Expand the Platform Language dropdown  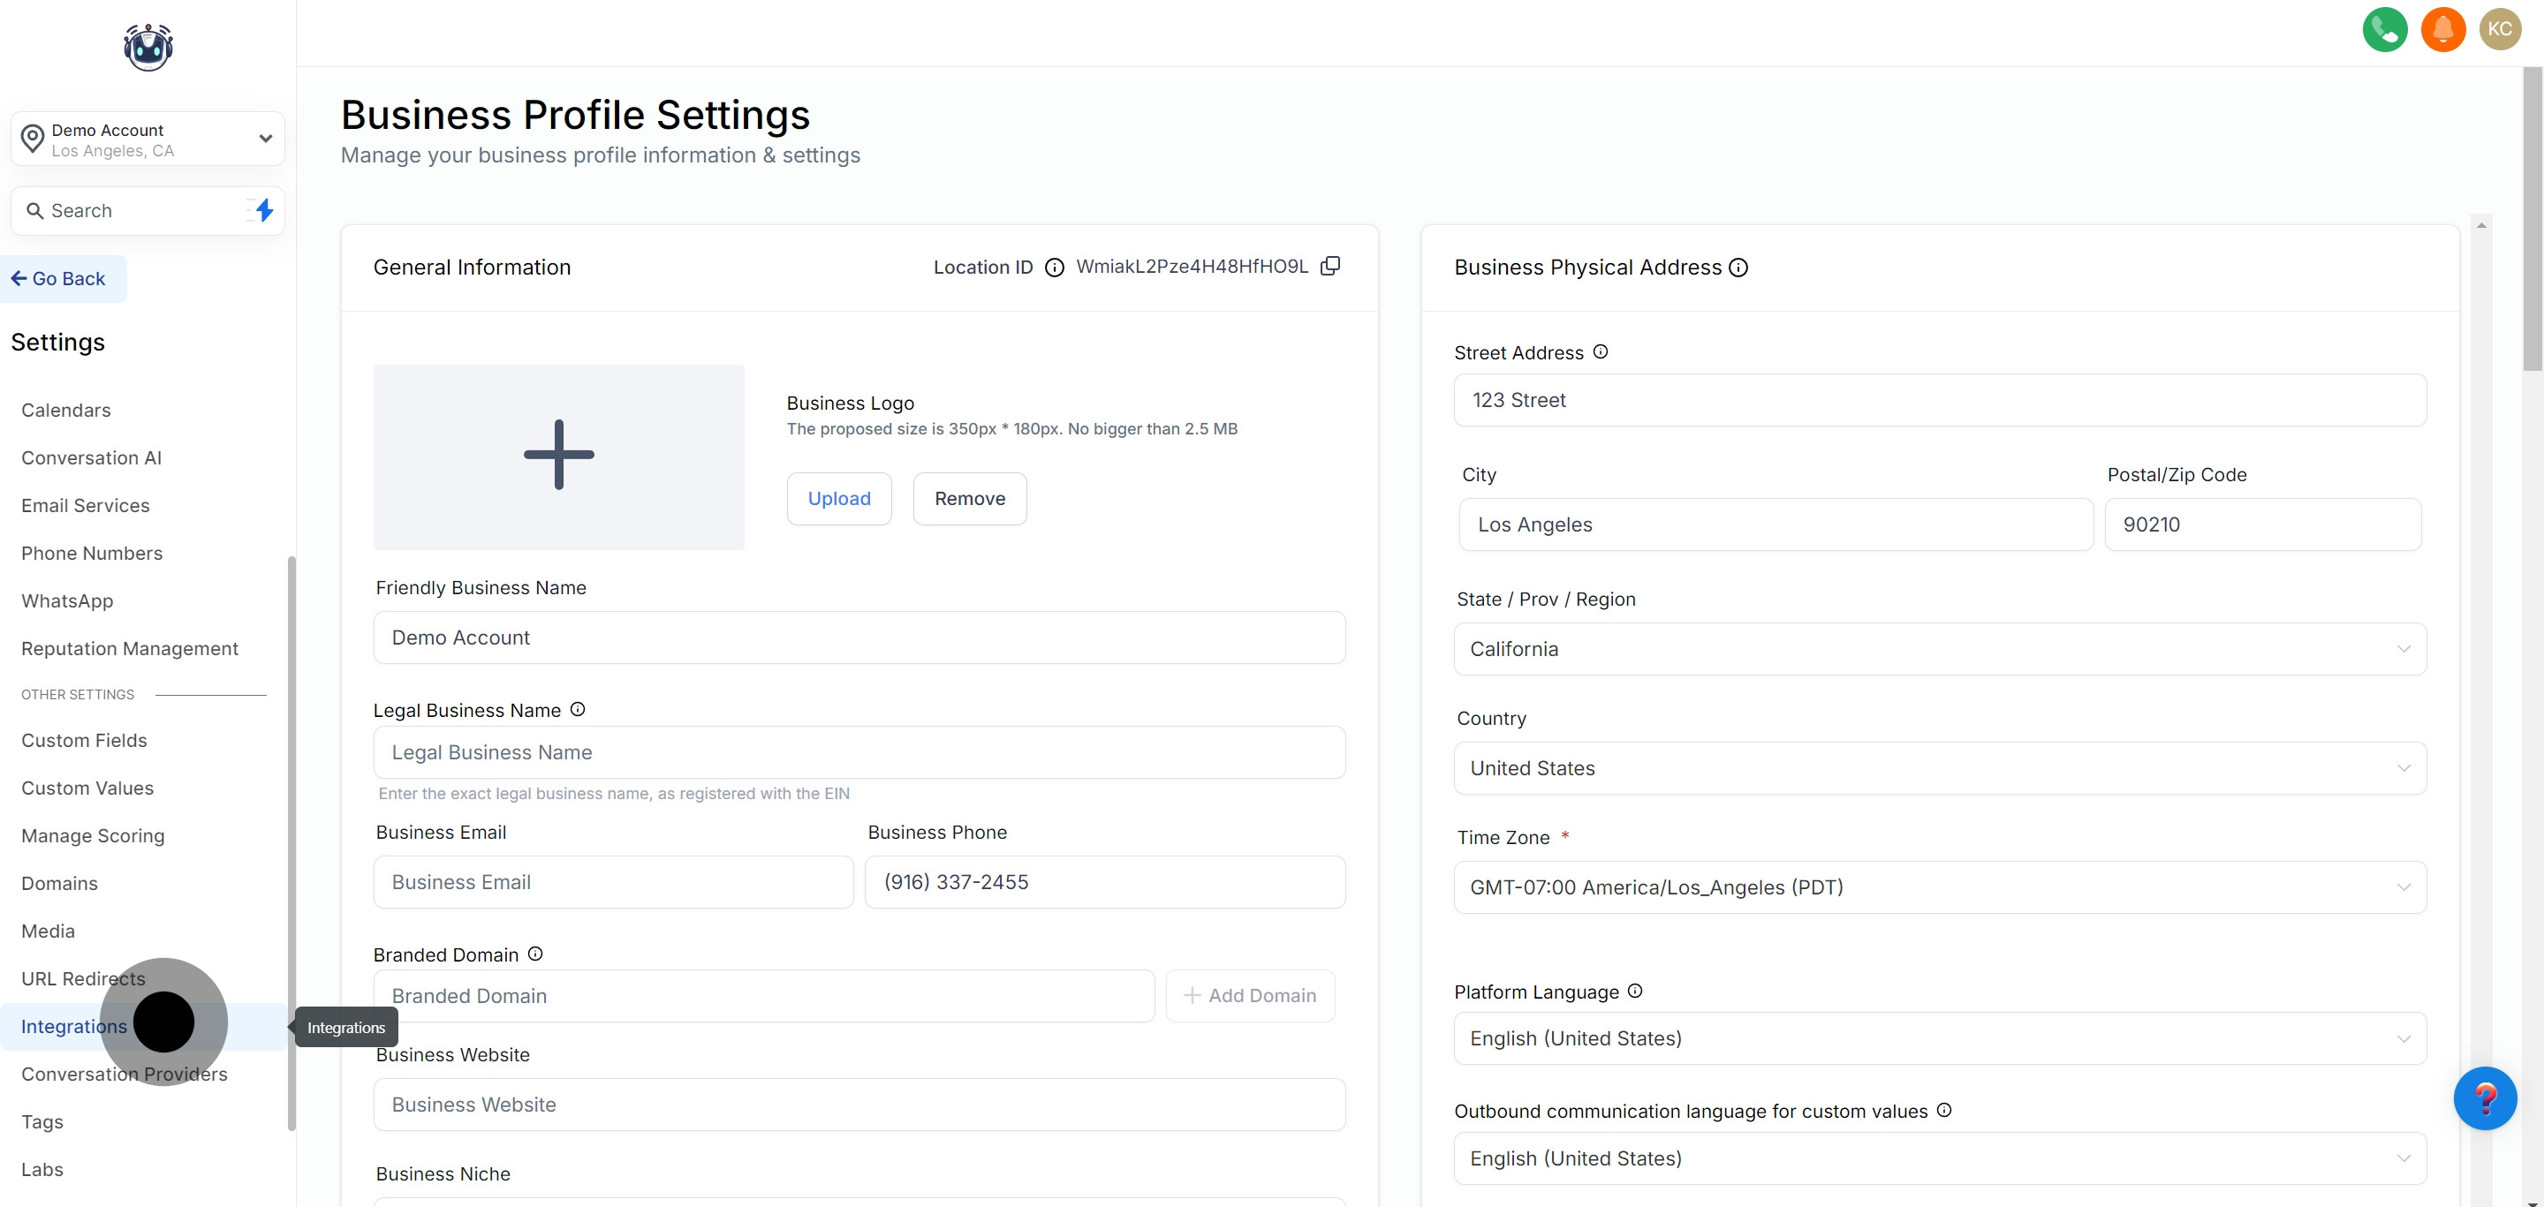[x=1939, y=1038]
